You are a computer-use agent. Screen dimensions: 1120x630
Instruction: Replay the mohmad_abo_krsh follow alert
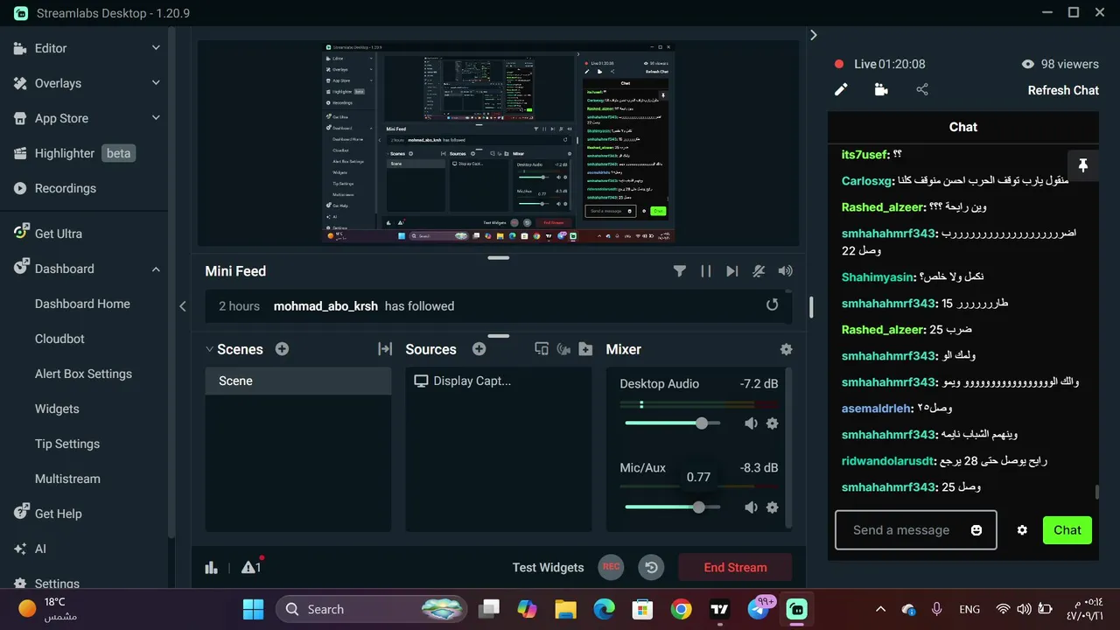pos(772,305)
